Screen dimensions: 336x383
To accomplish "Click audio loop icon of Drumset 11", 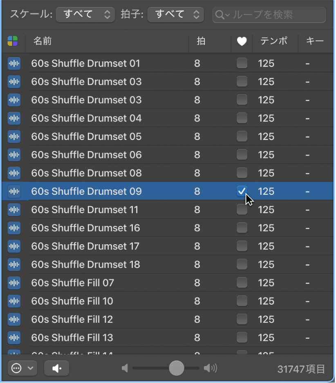I will click(14, 210).
